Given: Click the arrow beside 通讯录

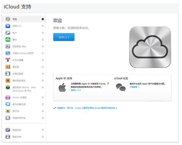Looking at the screenshot, I should [x=43, y=67].
